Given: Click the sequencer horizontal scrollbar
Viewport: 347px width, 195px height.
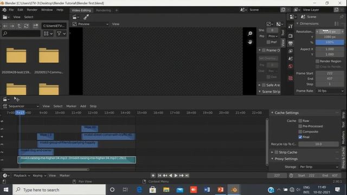Looking at the screenshot, I should coord(46,170).
